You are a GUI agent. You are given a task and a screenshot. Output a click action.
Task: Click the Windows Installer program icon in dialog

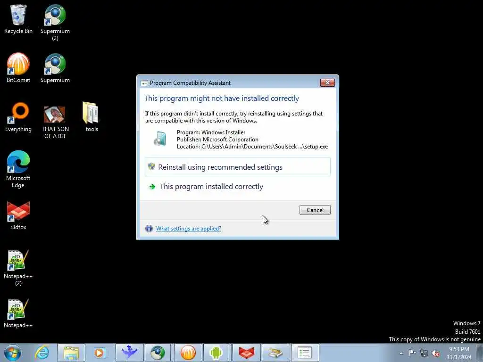point(160,139)
